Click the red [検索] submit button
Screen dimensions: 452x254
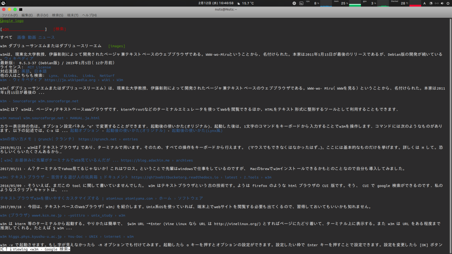pos(60,29)
